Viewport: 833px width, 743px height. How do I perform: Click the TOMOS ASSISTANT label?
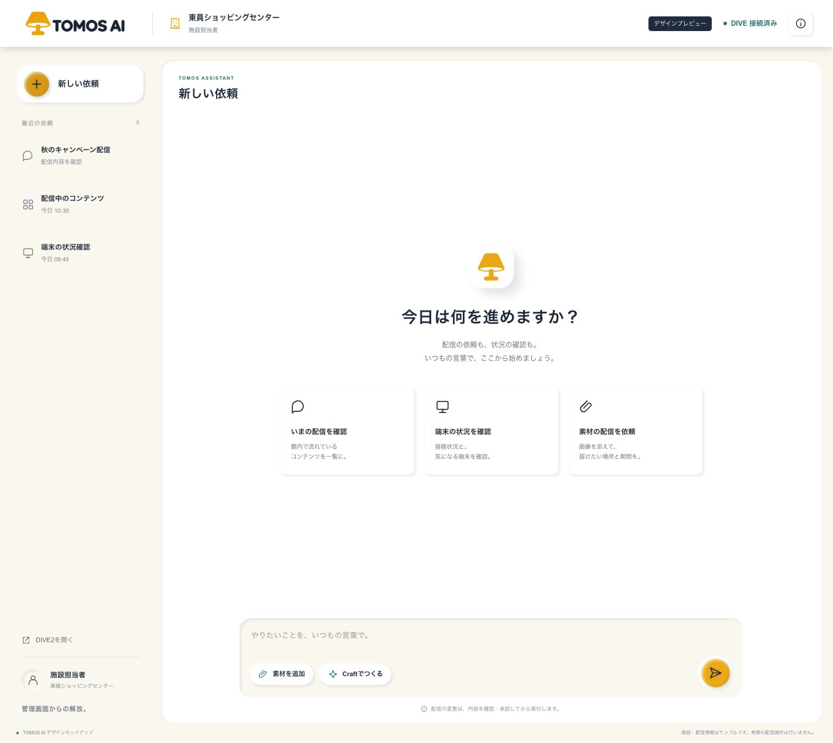click(206, 78)
